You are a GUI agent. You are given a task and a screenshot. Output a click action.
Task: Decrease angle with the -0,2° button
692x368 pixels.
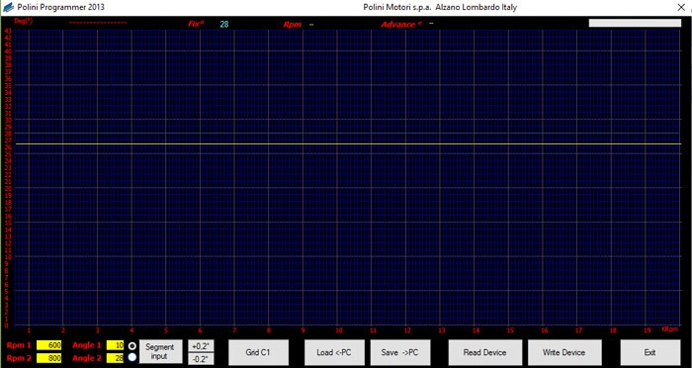(x=201, y=359)
